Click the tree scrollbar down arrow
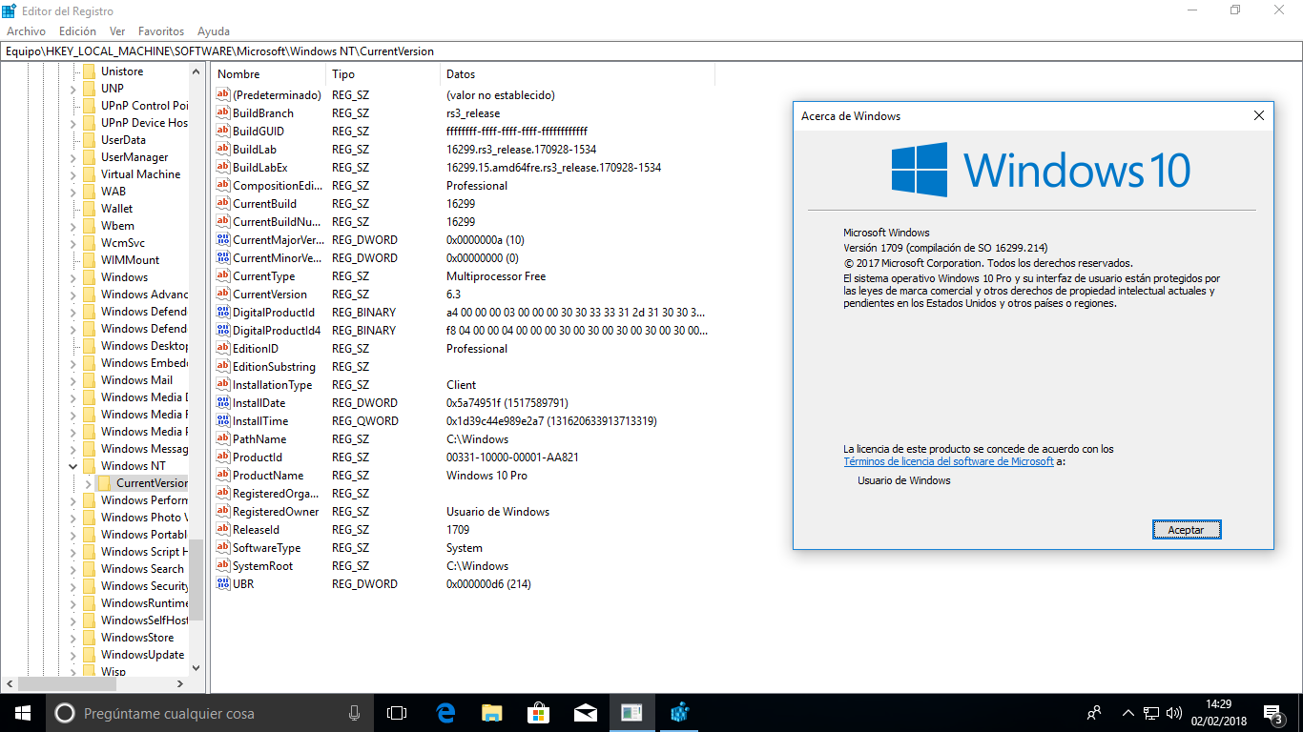Viewport: 1303px width, 732px height. (x=196, y=668)
